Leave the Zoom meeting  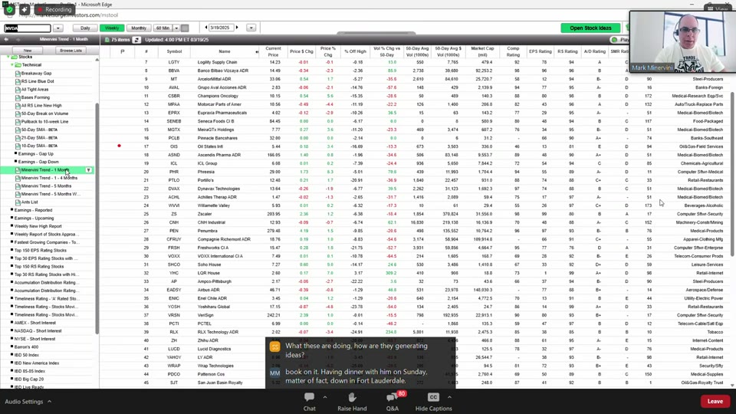pyautogui.click(x=715, y=401)
